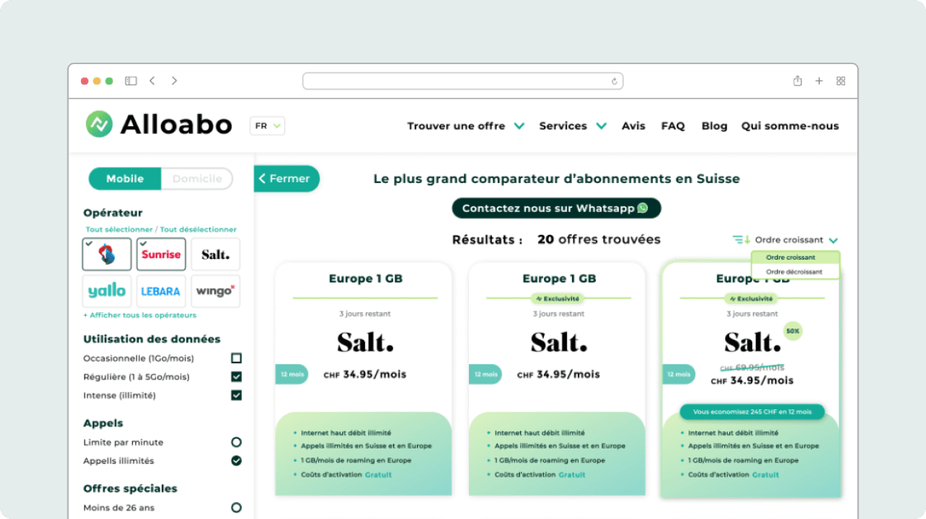Select the yallo operator logo

pos(107,291)
